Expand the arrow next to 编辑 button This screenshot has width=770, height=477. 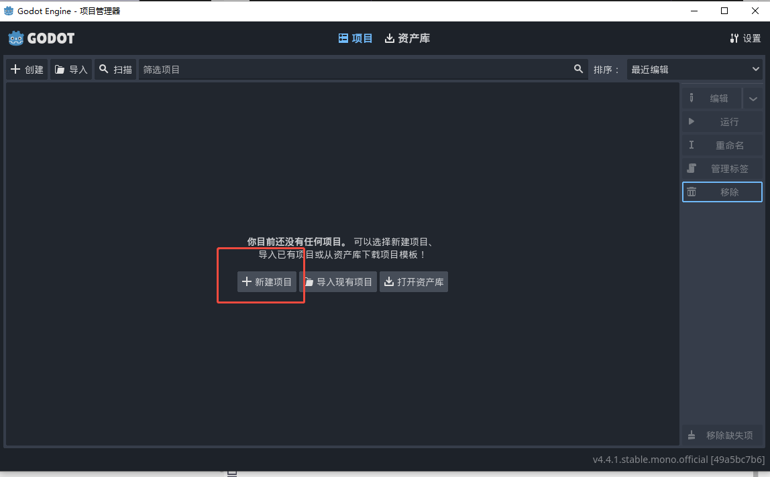(x=753, y=98)
